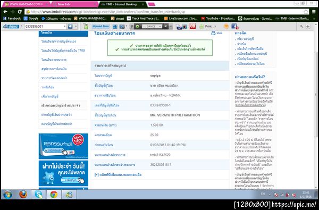Open sidebar link โอนเงินระหว่างบัญชีตนเอง
The image size is (319, 210).
pos(58,41)
